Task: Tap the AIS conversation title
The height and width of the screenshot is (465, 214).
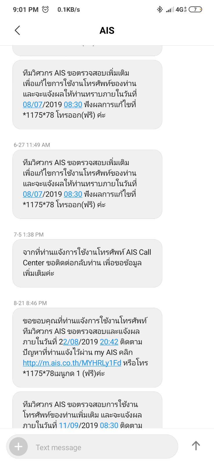Action: coord(107,31)
